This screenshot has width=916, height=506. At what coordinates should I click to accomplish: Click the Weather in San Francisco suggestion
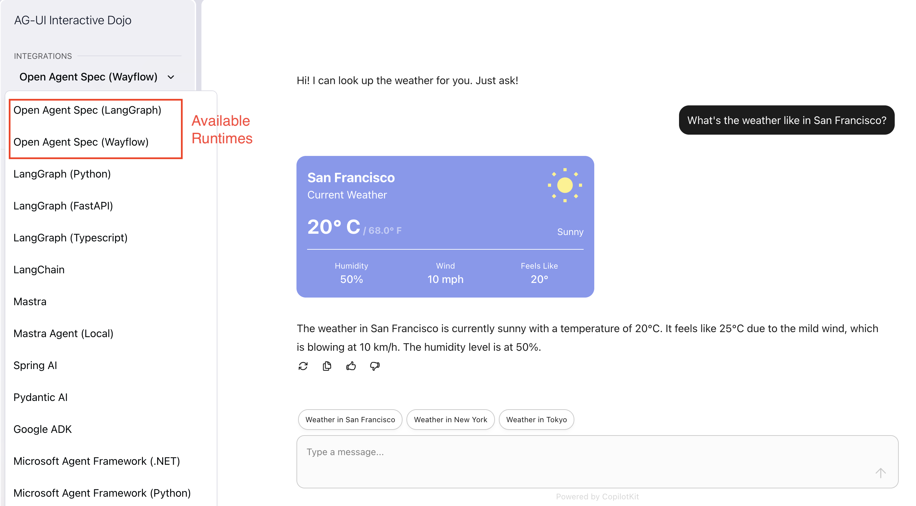point(350,420)
